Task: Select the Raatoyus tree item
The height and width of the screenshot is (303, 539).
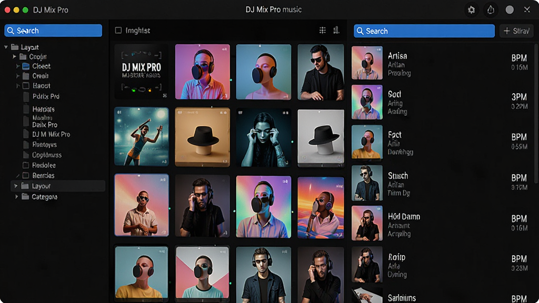Action: click(44, 145)
